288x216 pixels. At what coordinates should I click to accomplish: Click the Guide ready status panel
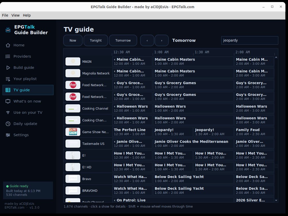click(x=28, y=190)
